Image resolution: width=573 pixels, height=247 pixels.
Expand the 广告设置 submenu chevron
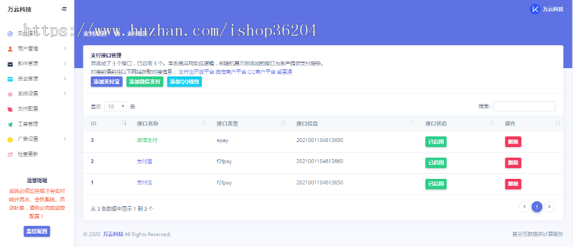(65, 139)
